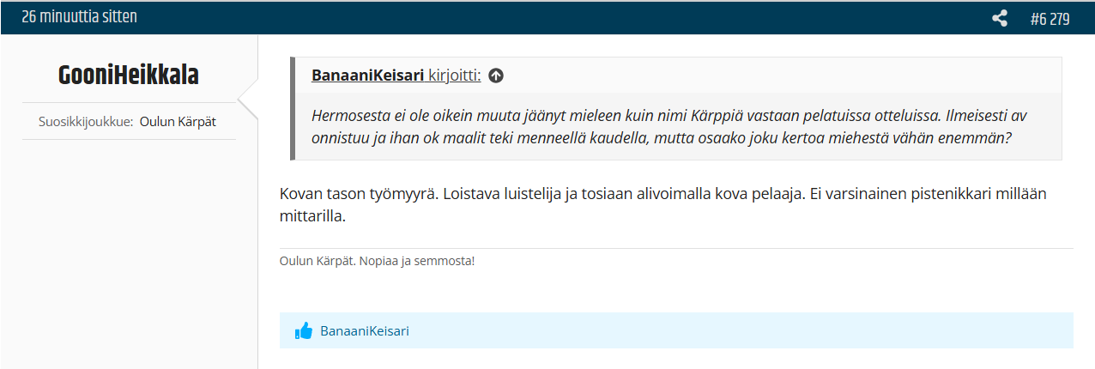This screenshot has width=1095, height=369.
Task: Click BanaaniKeisari's name in the quote header
Action: (367, 76)
